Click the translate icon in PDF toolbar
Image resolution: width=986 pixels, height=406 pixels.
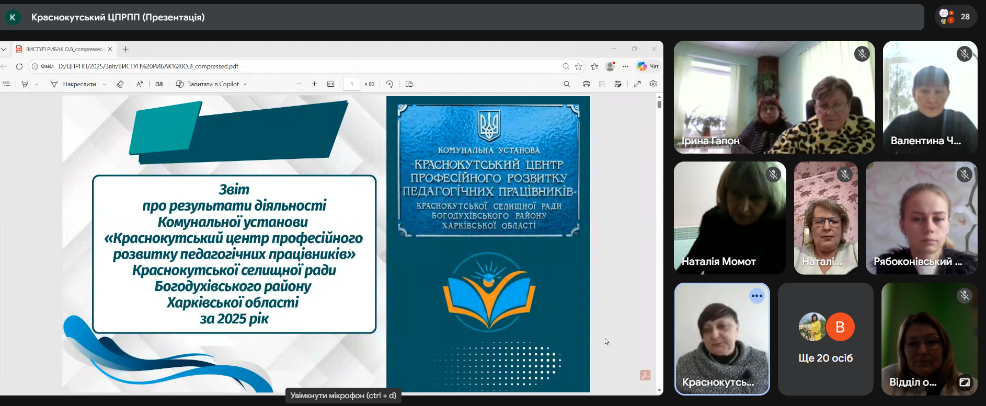pos(159,84)
